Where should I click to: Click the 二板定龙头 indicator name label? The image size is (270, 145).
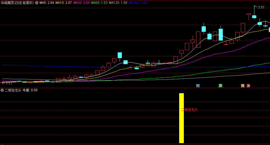tap(13, 90)
